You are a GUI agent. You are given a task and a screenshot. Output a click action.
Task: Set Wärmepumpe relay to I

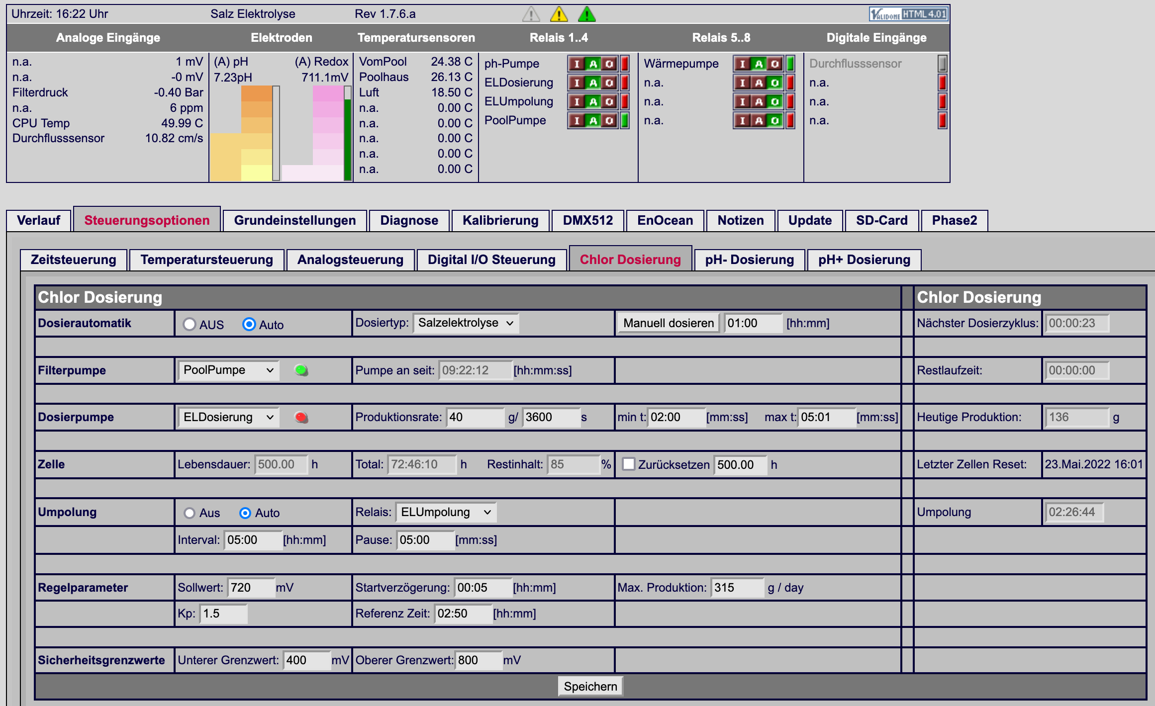tap(742, 64)
